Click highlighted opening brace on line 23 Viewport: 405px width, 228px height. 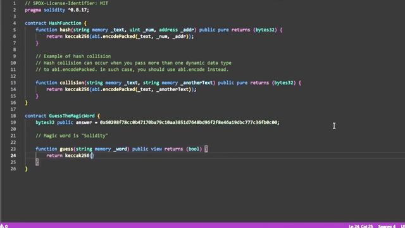coord(206,149)
